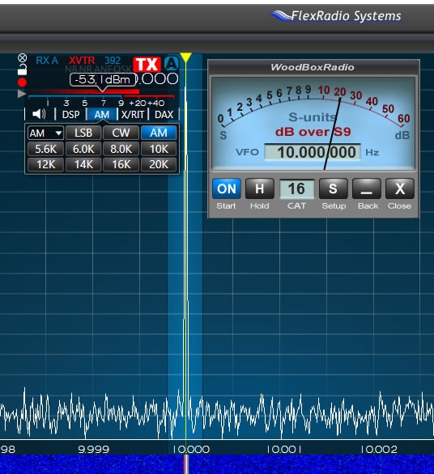Click the 392 value in slice header
The height and width of the screenshot is (474, 434).
pyautogui.click(x=113, y=61)
